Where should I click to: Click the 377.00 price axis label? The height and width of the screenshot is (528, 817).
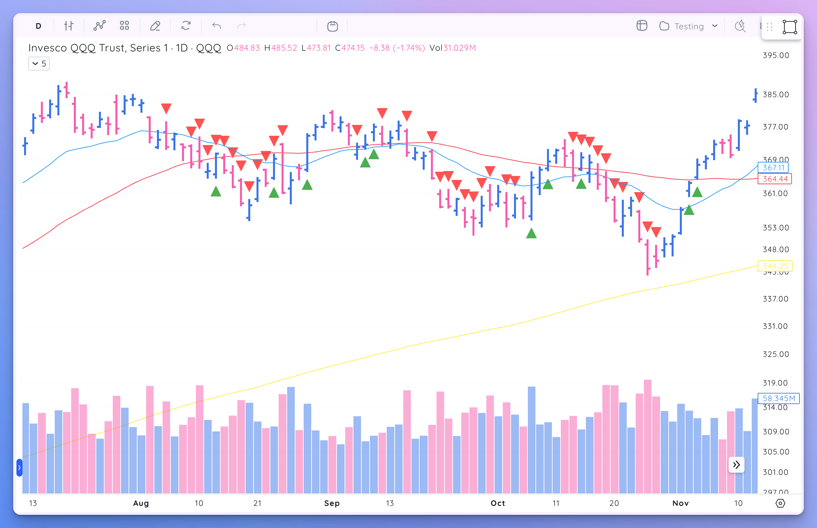(x=775, y=127)
